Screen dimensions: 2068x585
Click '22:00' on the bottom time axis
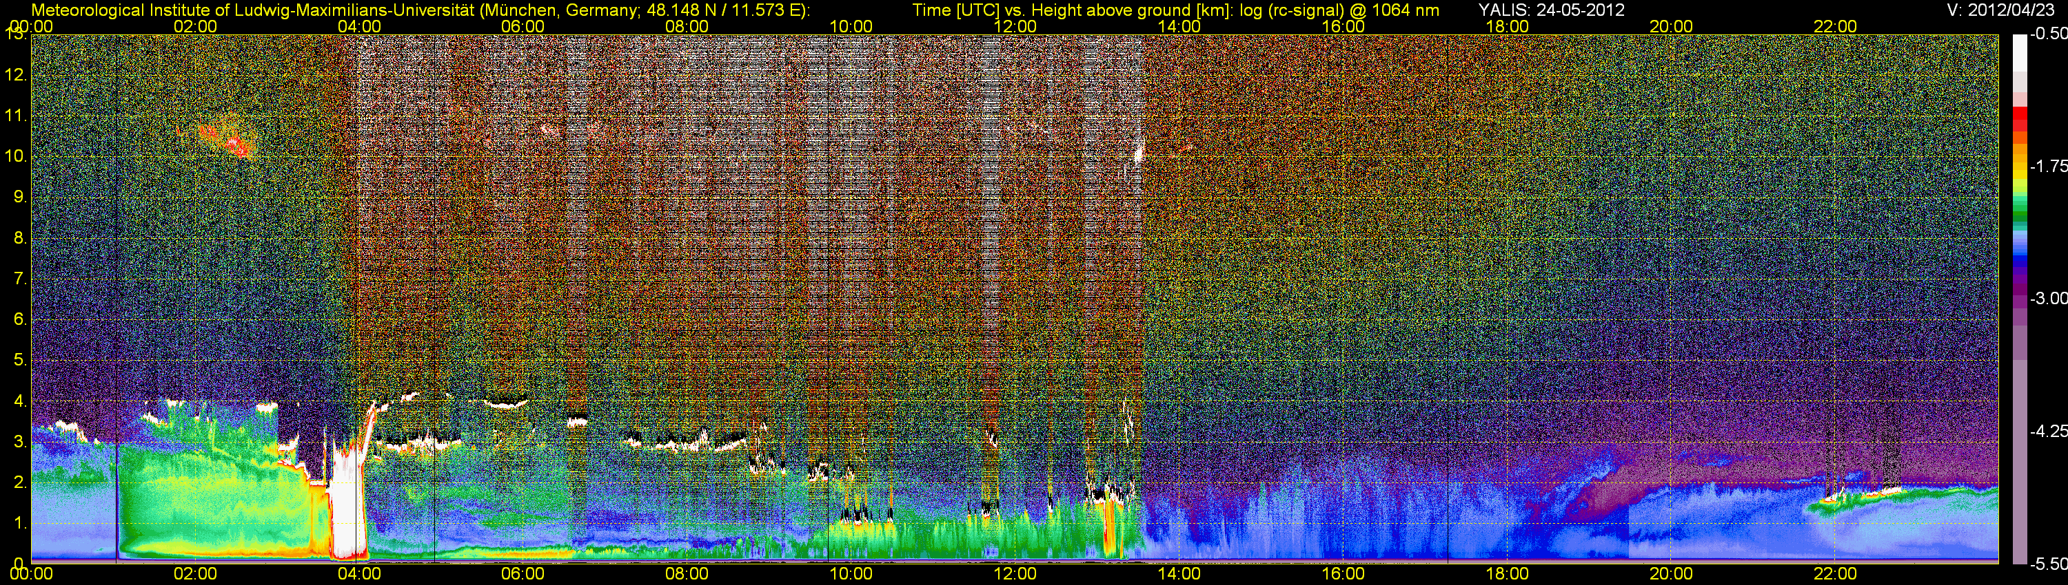coord(1835,575)
